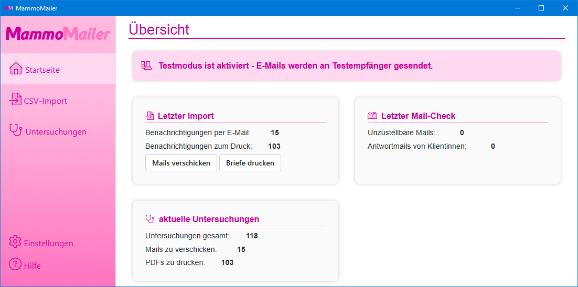Click the question mark Hilfe icon

pyautogui.click(x=15, y=265)
